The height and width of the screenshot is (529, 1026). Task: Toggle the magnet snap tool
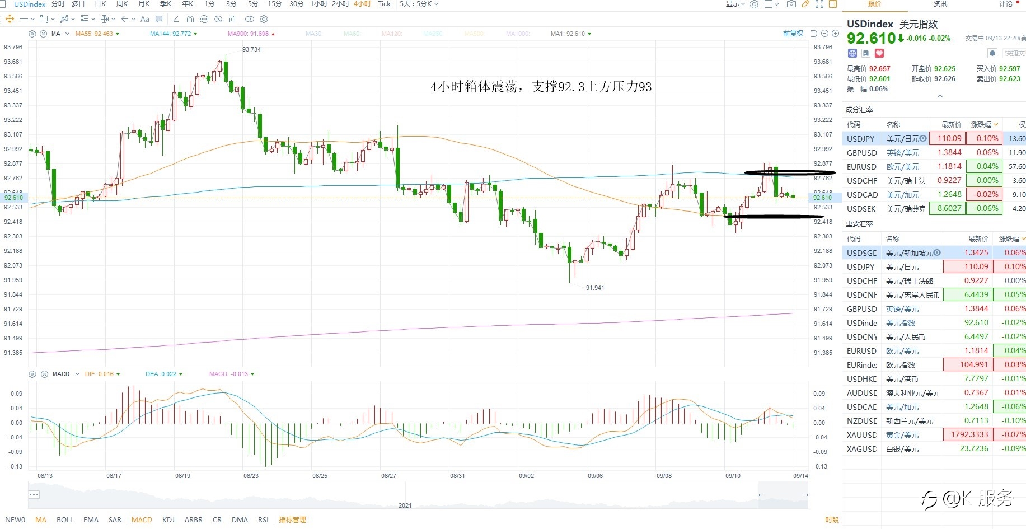(190, 19)
